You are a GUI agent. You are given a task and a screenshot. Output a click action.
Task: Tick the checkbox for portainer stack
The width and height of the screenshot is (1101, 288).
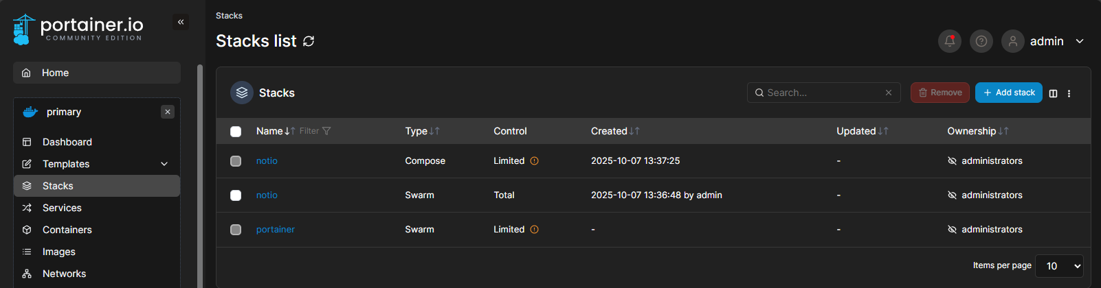(236, 230)
